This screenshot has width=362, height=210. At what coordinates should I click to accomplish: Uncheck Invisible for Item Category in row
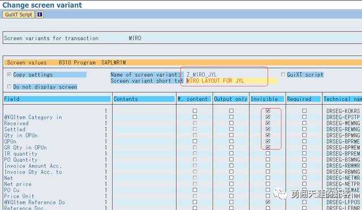click(268, 117)
